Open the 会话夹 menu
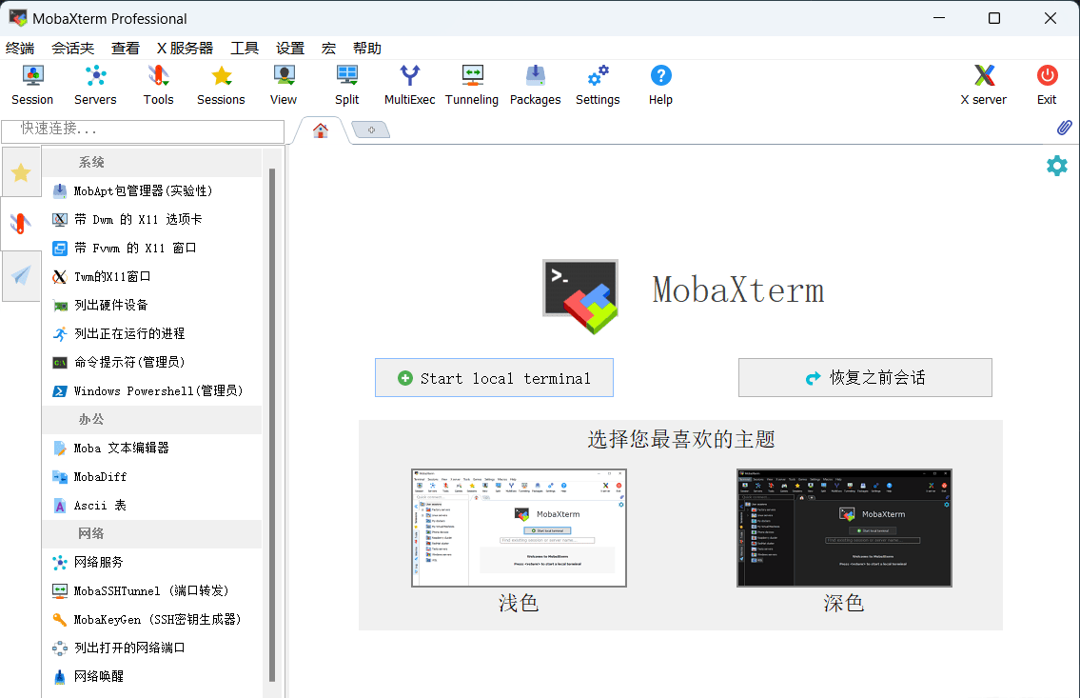 [x=73, y=49]
